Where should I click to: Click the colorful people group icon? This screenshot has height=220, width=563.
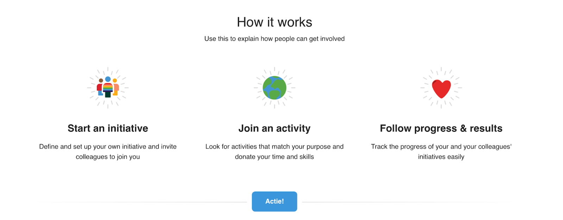(x=108, y=88)
